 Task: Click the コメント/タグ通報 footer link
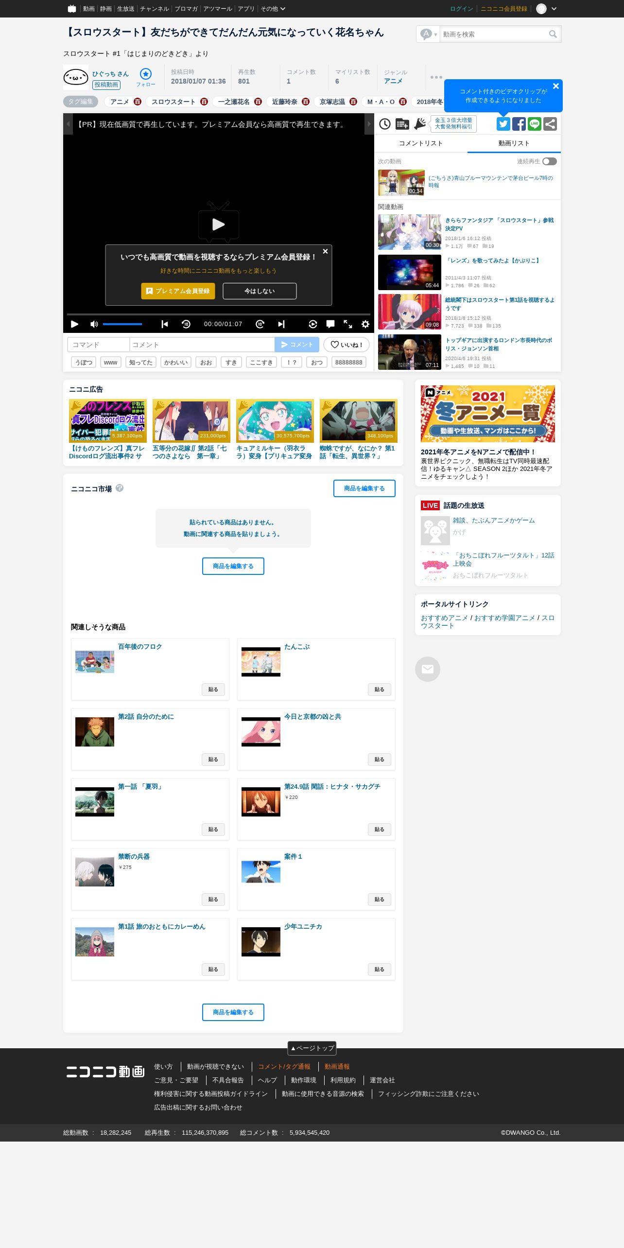tap(284, 1067)
